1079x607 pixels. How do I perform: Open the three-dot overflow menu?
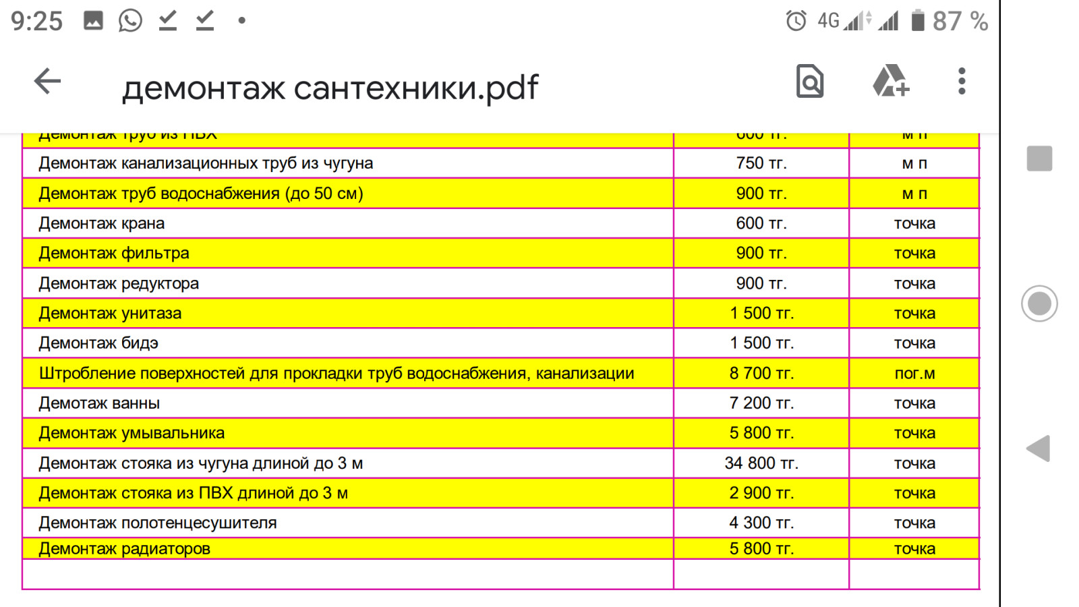(x=962, y=82)
